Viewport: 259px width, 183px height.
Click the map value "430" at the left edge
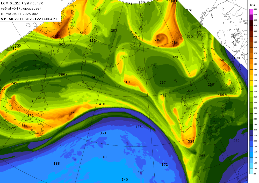pyautogui.click(x=13, y=48)
